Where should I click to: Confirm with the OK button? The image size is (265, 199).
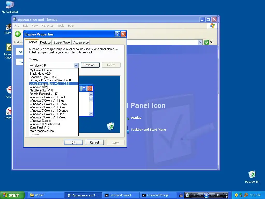click(73, 143)
